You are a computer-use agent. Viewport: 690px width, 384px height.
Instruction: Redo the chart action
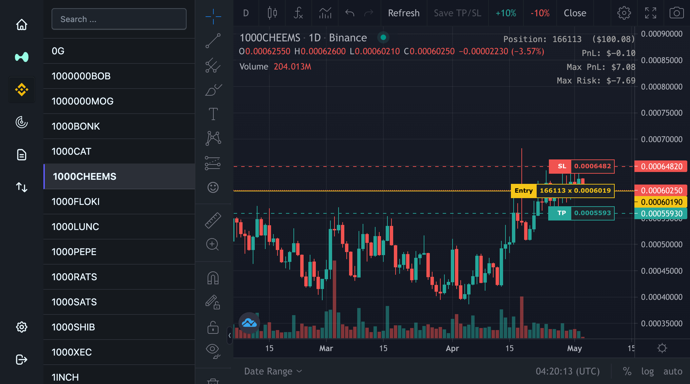coord(369,13)
